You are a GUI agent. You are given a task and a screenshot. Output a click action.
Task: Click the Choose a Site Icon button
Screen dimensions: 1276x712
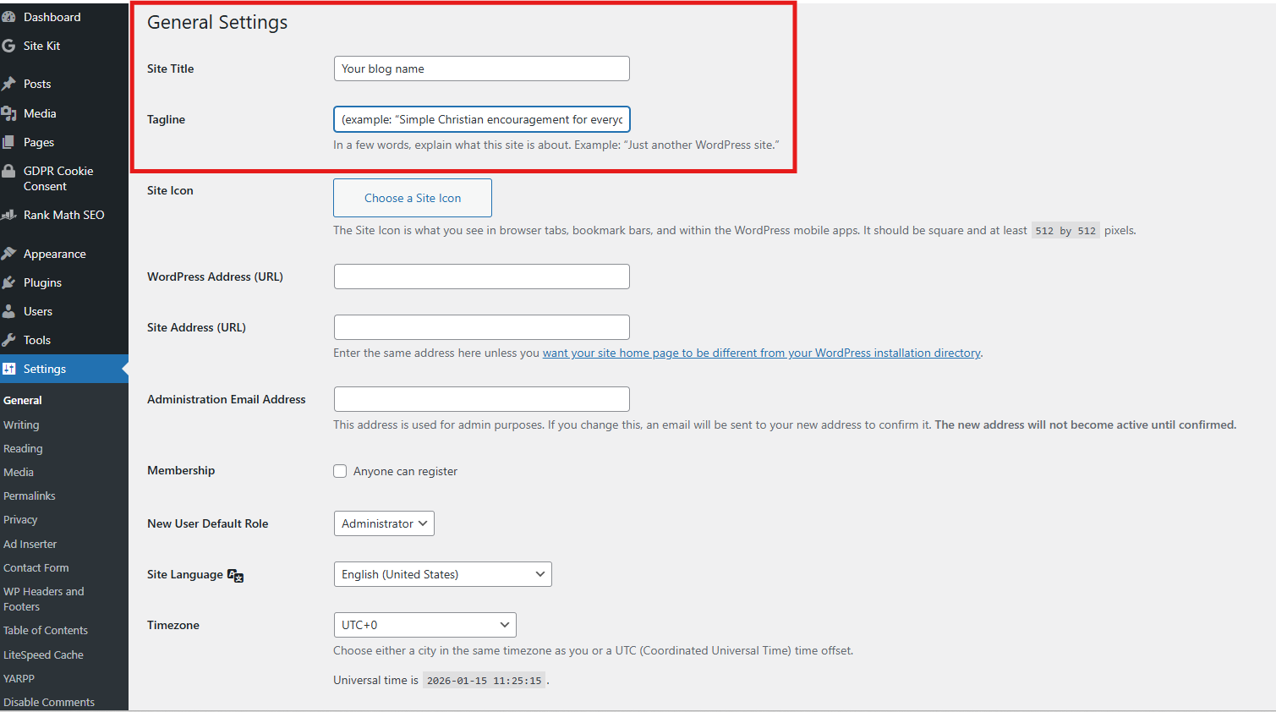tap(413, 198)
